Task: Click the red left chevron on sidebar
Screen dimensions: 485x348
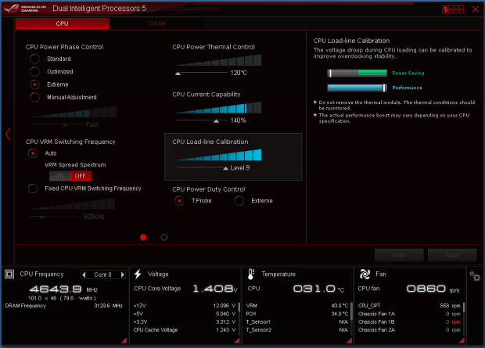Action: pyautogui.click(x=8, y=134)
